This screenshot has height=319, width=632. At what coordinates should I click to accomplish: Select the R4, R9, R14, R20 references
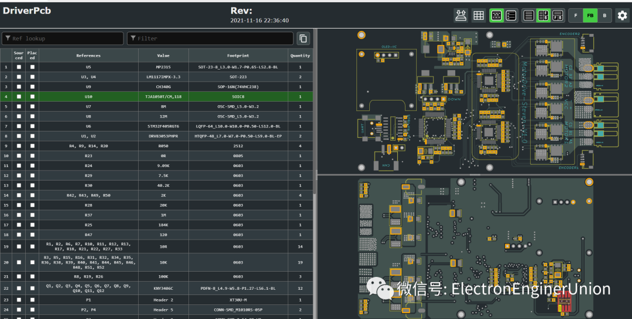coord(88,146)
